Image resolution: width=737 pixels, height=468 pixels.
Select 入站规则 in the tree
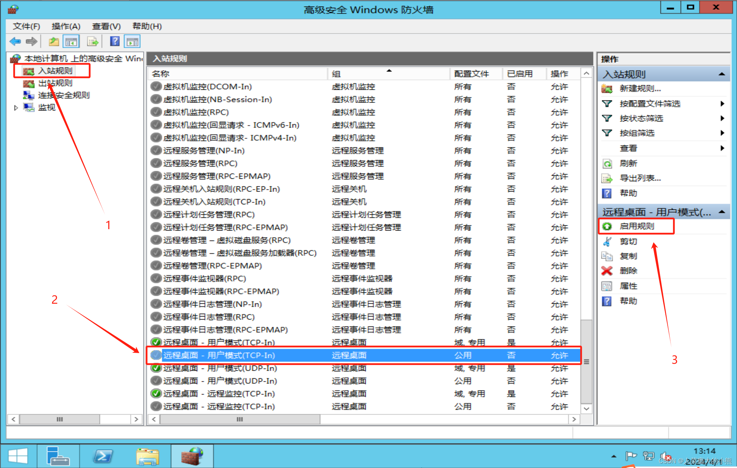(55, 71)
